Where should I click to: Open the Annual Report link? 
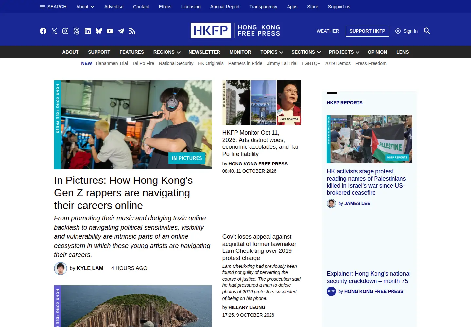point(225,7)
